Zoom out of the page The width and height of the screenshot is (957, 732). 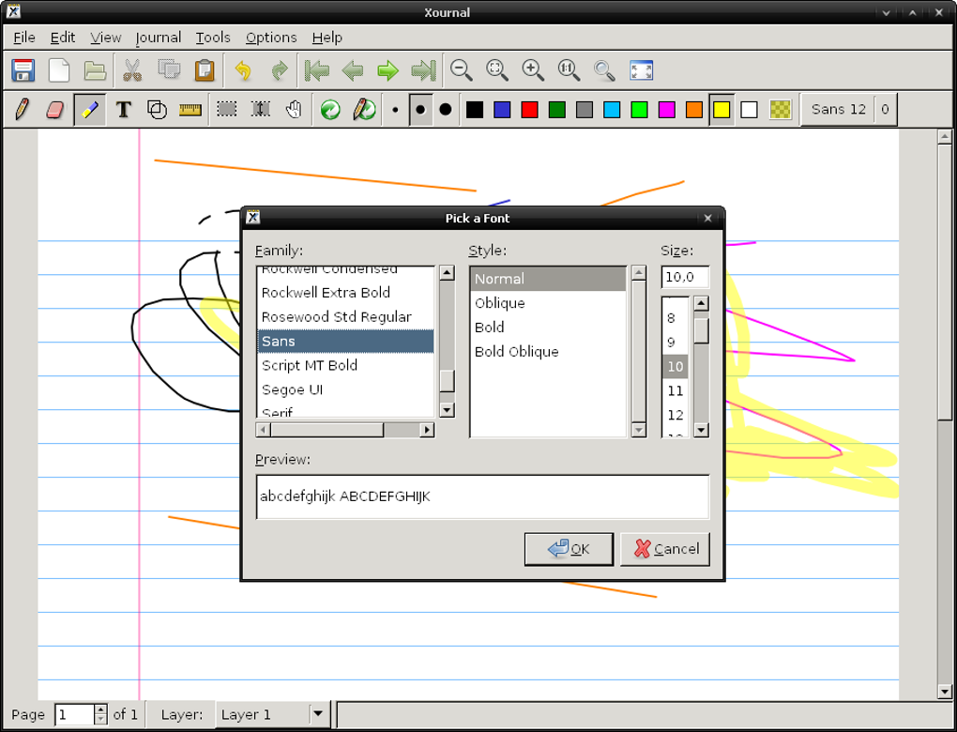point(462,70)
